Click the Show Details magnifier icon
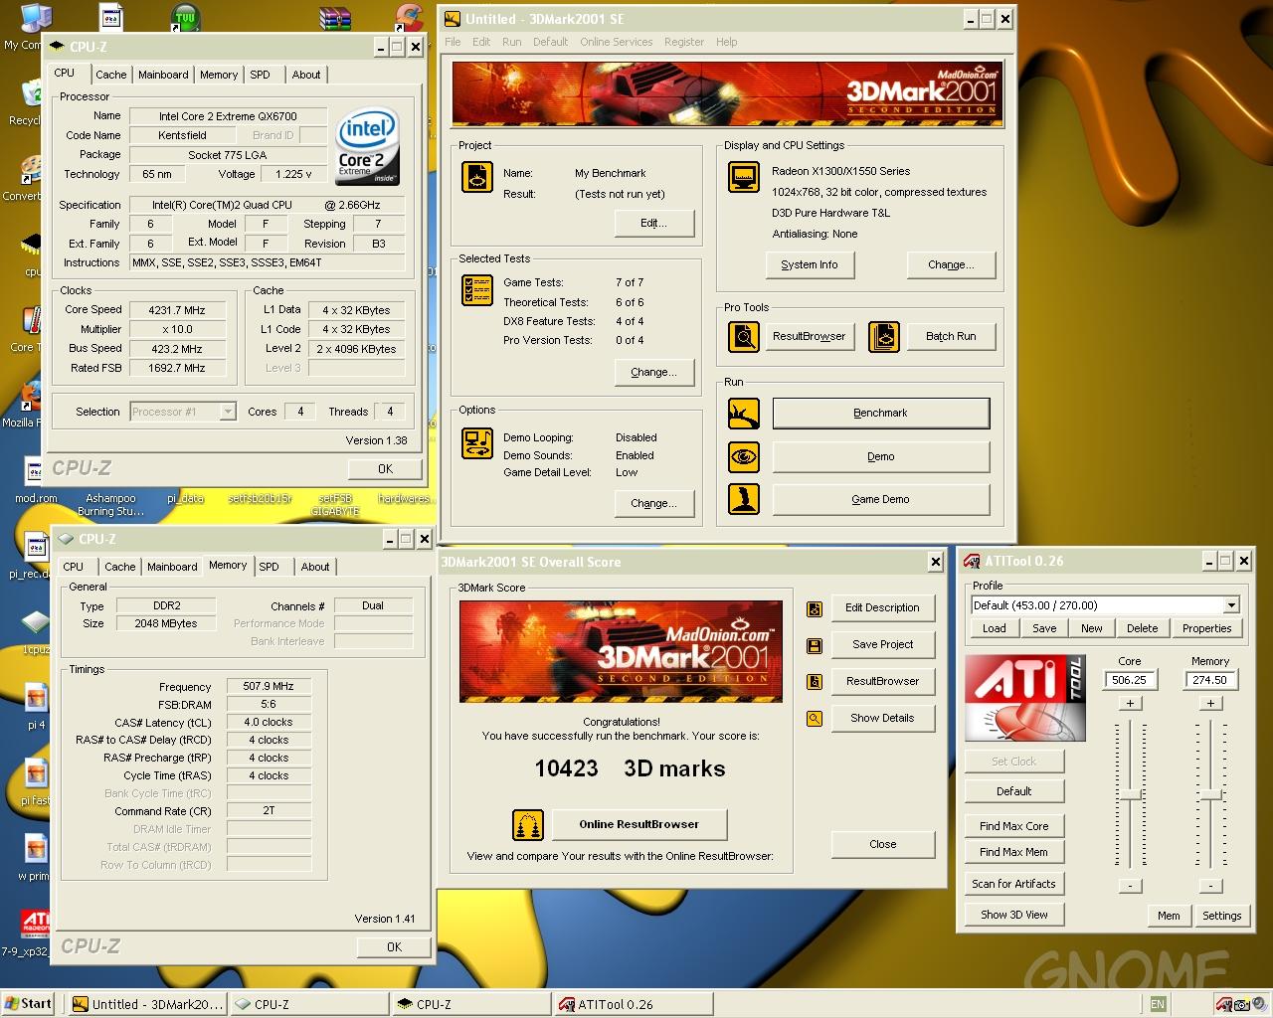This screenshot has height=1018, width=1273. point(815,718)
